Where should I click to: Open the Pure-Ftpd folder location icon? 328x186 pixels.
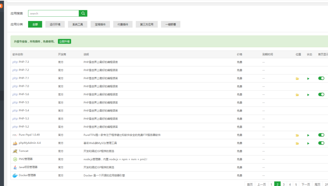coord(297,135)
